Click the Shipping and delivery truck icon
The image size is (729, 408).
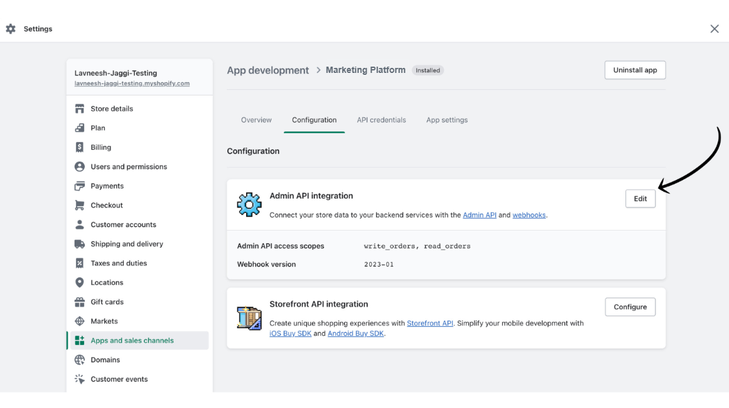(x=80, y=244)
